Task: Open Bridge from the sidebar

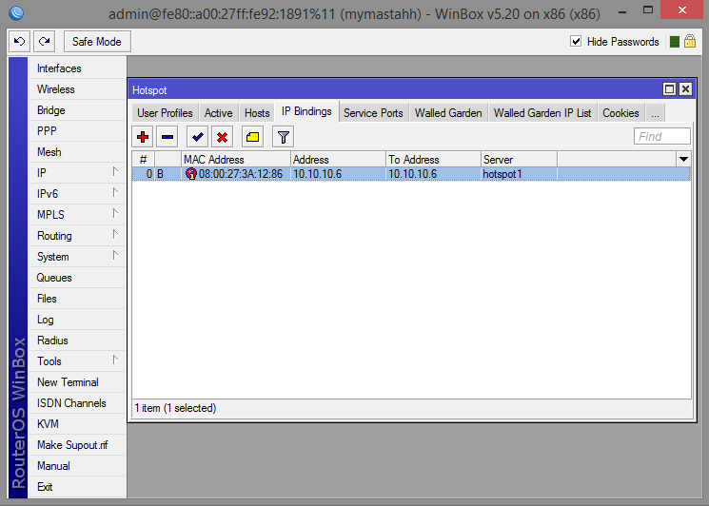Action: tap(77, 110)
